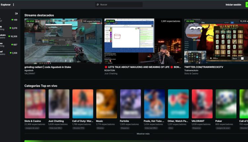Open the Explorar section
This screenshot has width=248, height=142.
click(x=6, y=5)
